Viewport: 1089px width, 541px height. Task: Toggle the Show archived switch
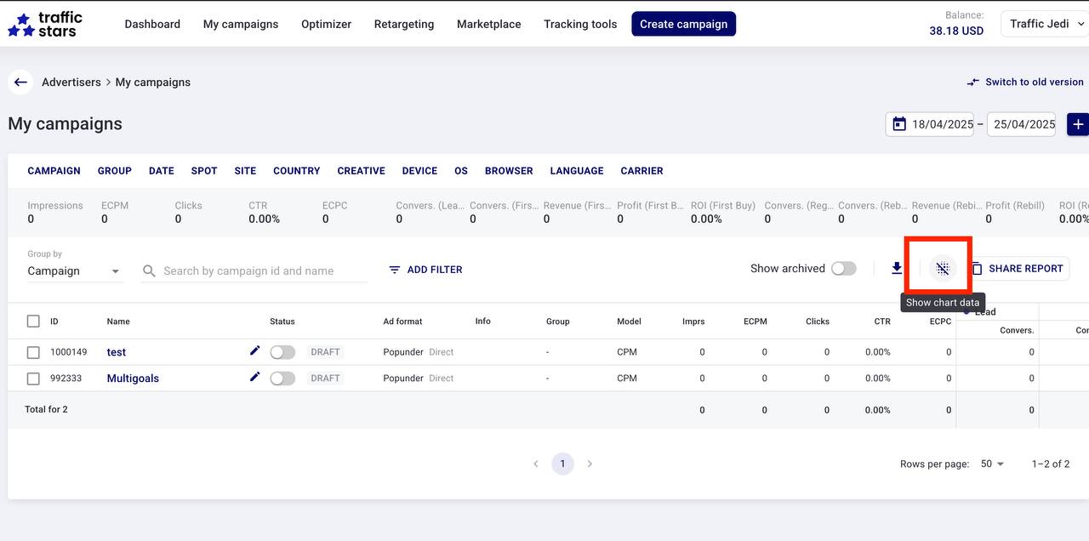843,269
